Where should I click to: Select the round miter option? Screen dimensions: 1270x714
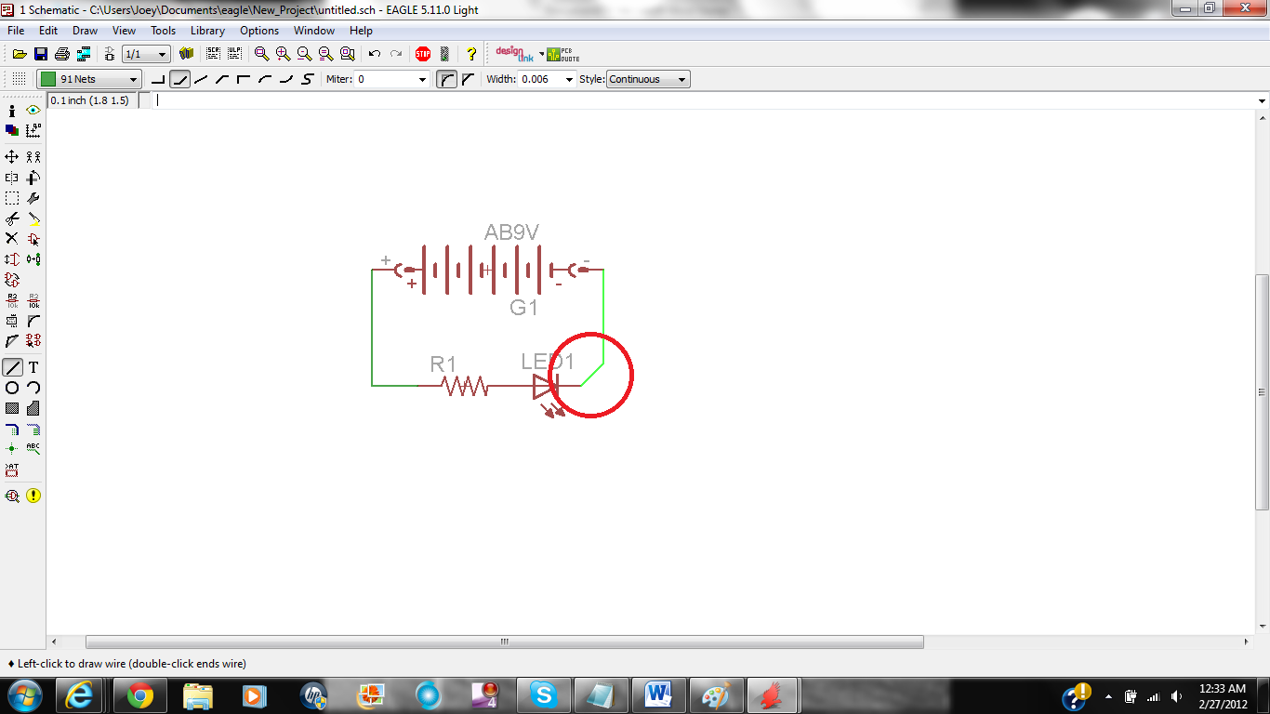click(x=447, y=79)
